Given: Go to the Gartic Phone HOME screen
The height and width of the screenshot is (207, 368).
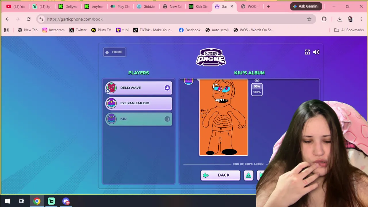Looking at the screenshot, I should pos(114,52).
